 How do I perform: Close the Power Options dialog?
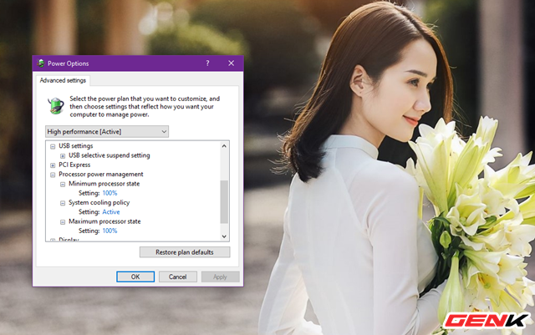pos(231,63)
